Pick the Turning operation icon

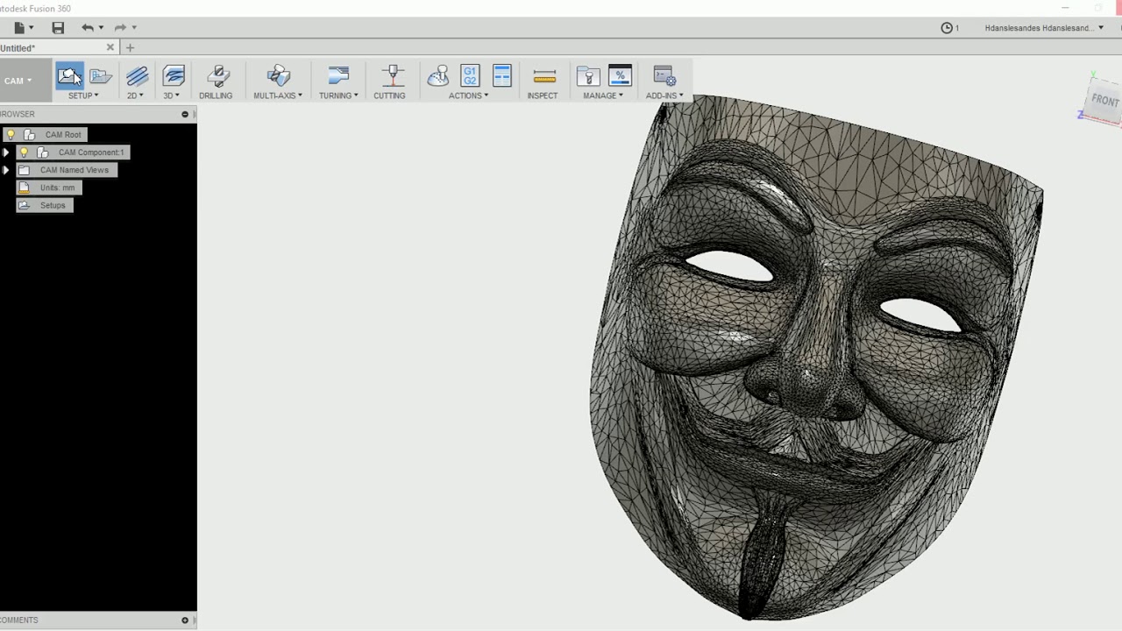(338, 76)
